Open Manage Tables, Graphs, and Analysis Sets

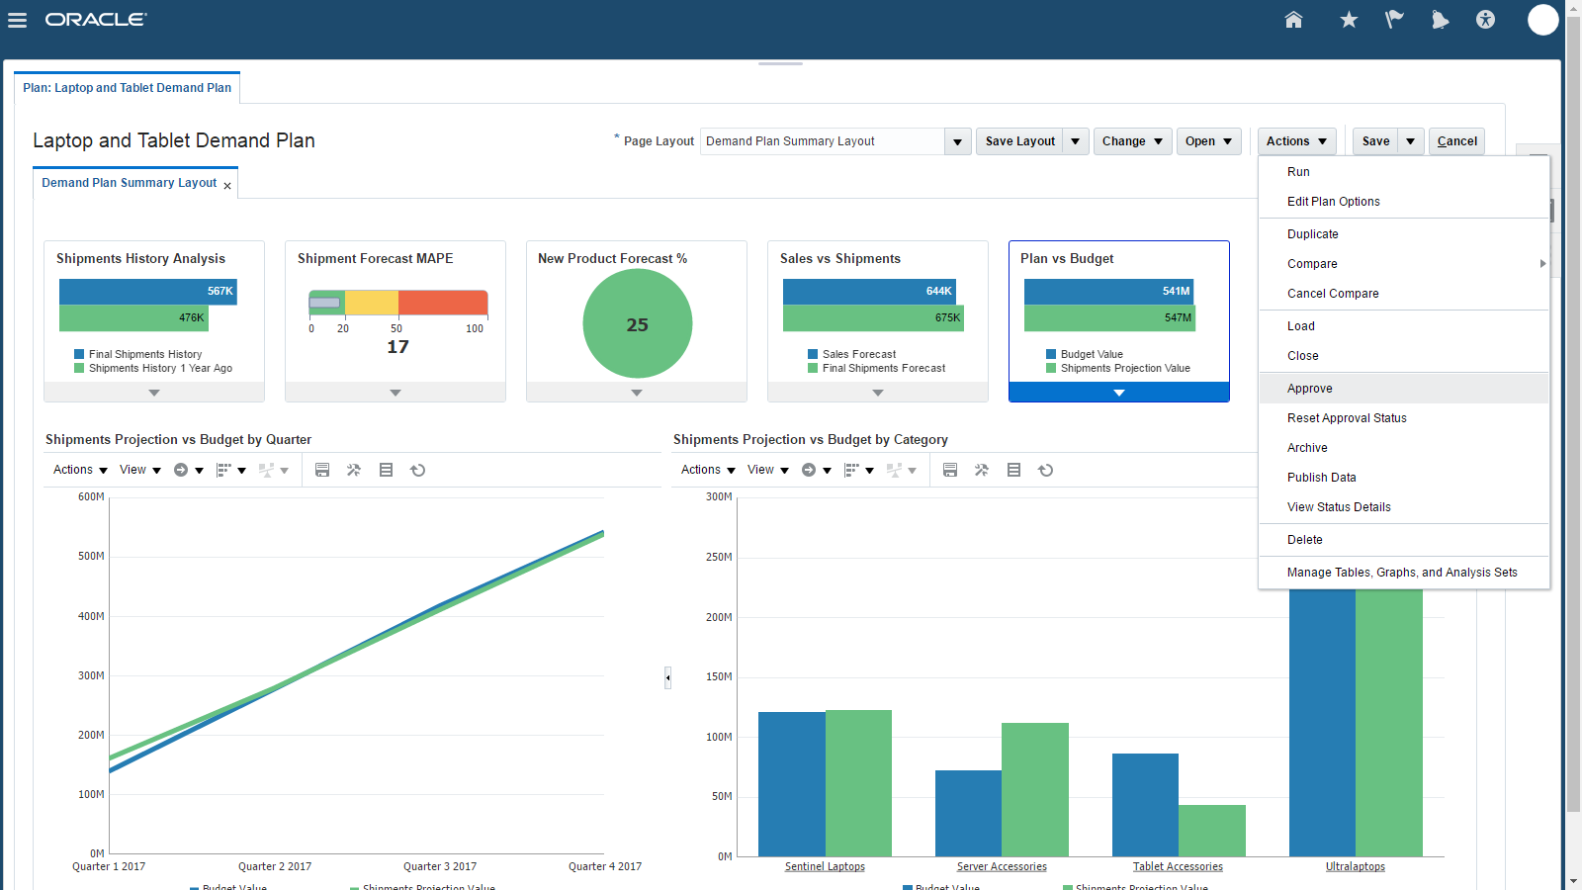point(1404,573)
